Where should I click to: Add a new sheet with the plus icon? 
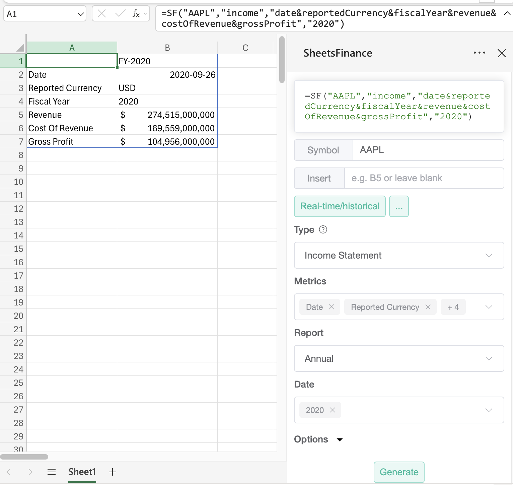[112, 472]
